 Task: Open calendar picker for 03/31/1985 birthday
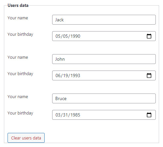click(x=149, y=115)
